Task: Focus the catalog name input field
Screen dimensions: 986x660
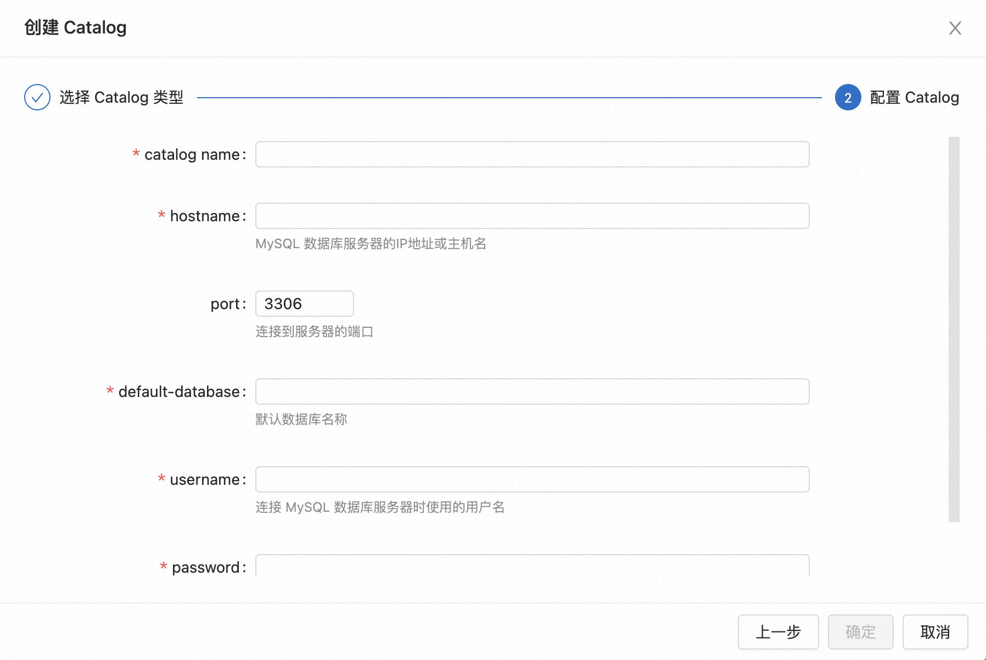Action: point(532,154)
